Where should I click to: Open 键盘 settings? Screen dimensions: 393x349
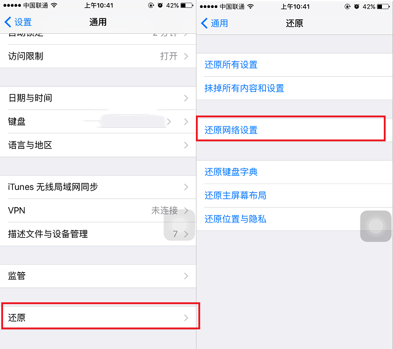[x=98, y=122]
